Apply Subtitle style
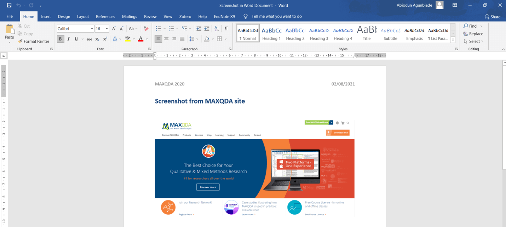This screenshot has height=227, width=506. click(390, 33)
